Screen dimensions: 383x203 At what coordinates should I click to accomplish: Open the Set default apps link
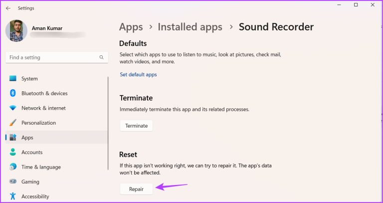[x=138, y=74]
